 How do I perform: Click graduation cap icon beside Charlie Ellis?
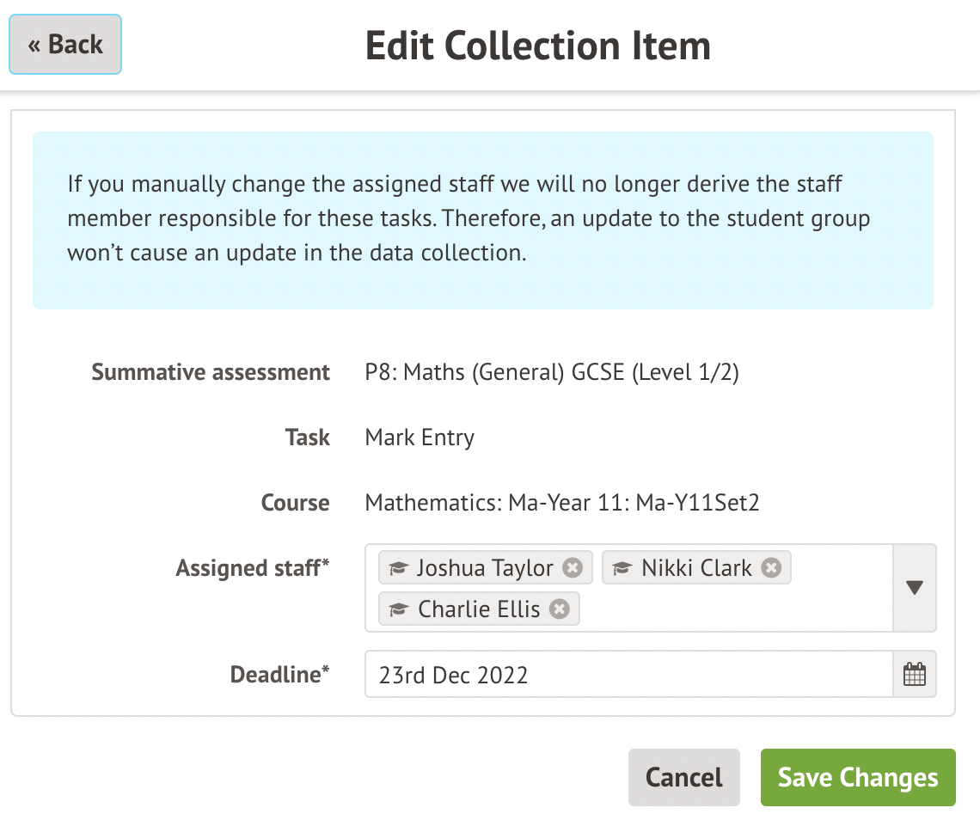(x=397, y=610)
